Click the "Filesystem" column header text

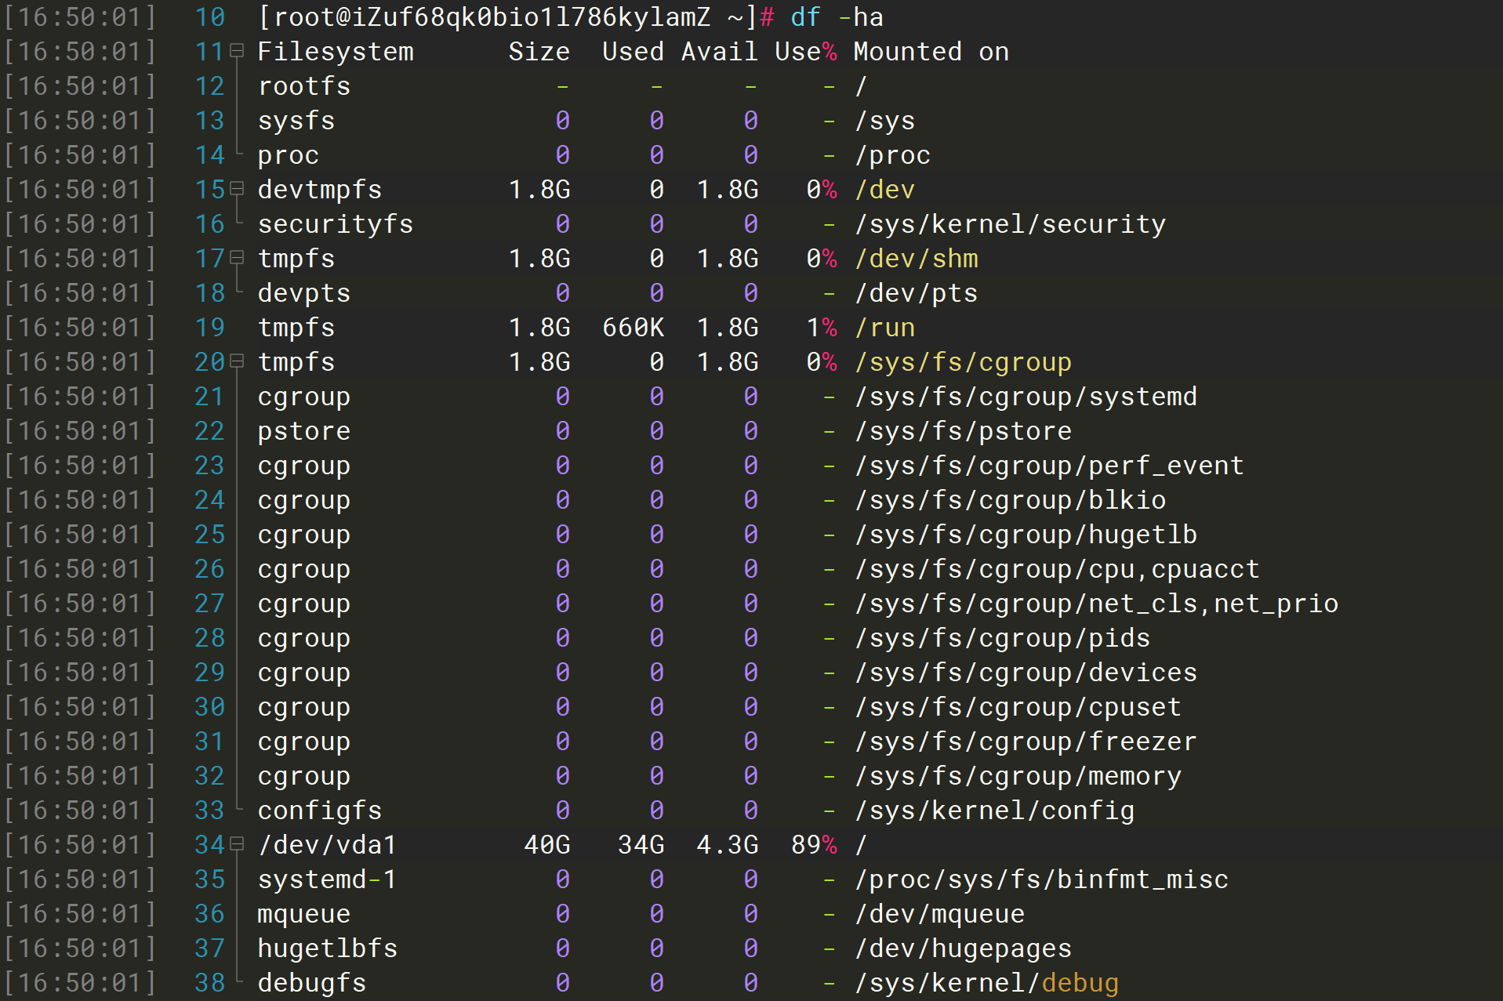(x=335, y=52)
